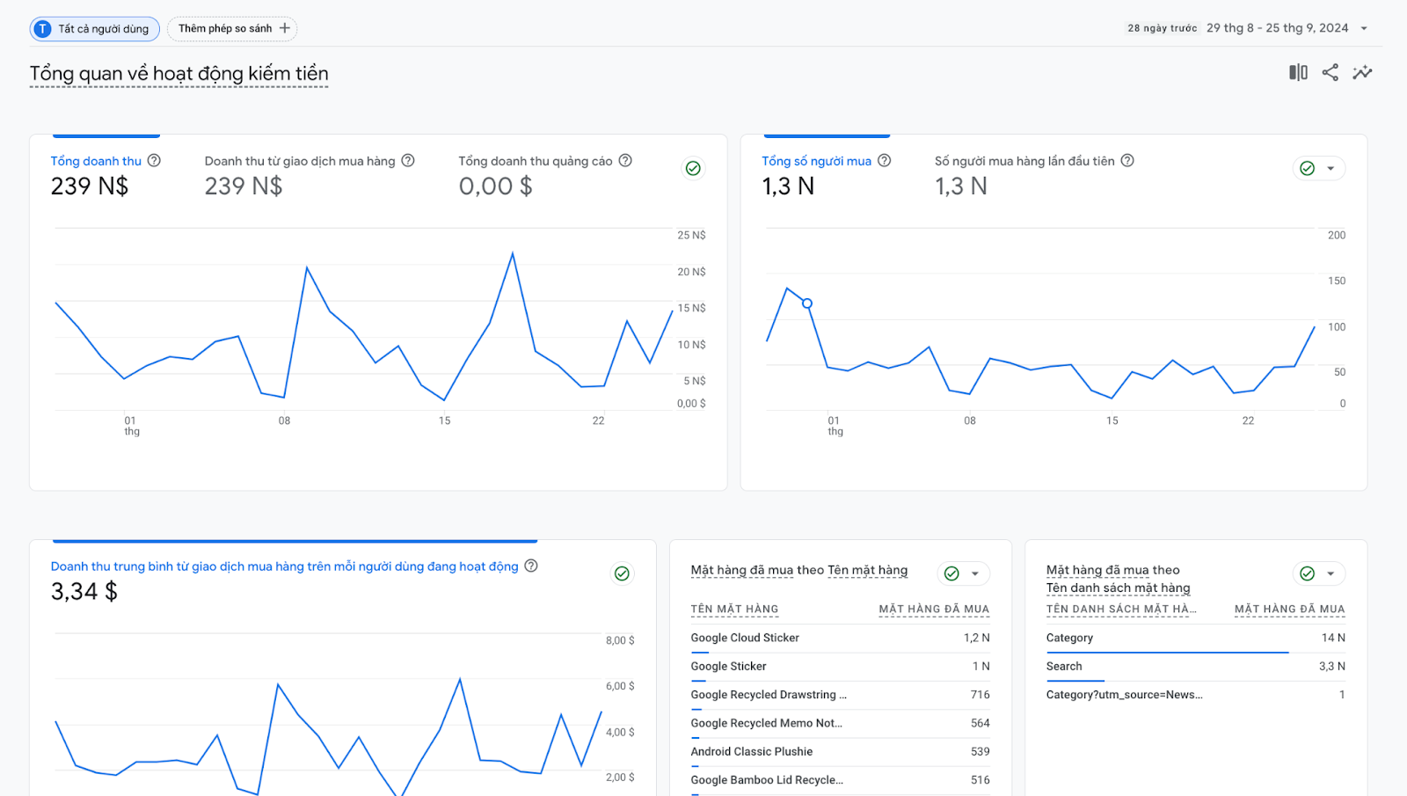1407x796 pixels.
Task: Click highlighted data point on buyers chart
Action: [x=806, y=303]
